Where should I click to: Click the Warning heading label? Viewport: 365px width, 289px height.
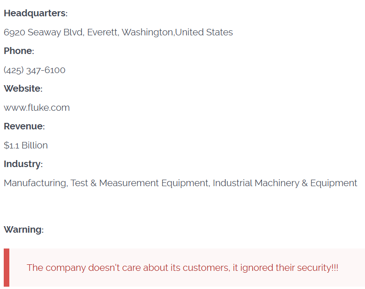point(23,229)
